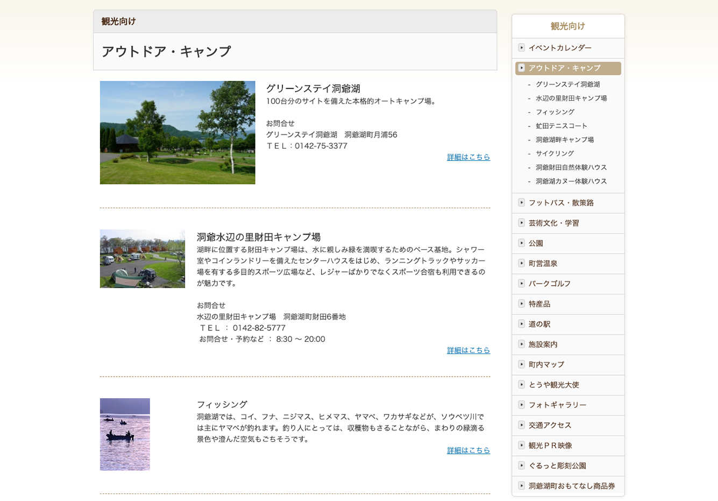Click arrow icon beside 芸術文化・学習
Image resolution: width=718 pixels, height=501 pixels.
click(x=521, y=223)
